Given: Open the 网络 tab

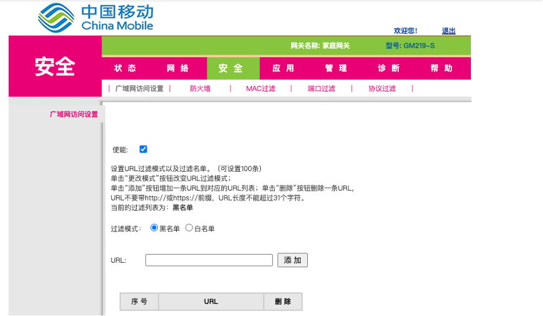Looking at the screenshot, I should click(177, 68).
